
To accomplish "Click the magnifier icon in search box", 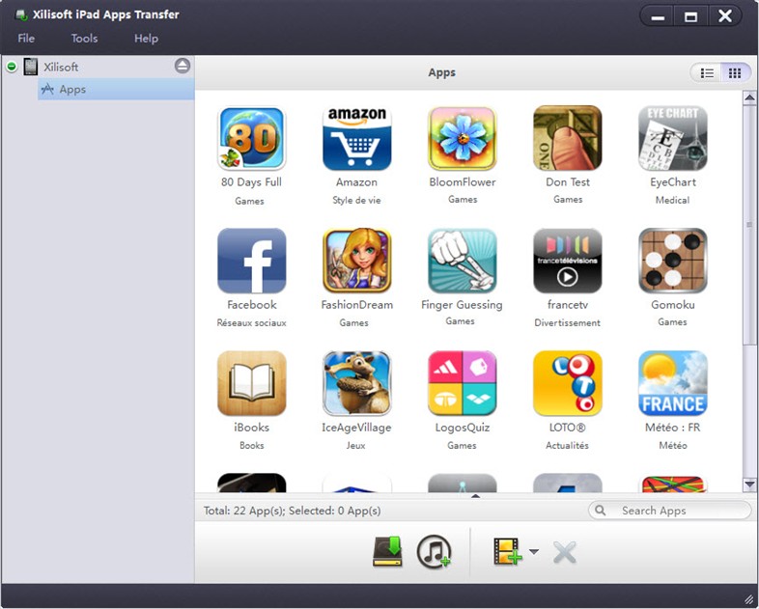I will click(x=601, y=511).
